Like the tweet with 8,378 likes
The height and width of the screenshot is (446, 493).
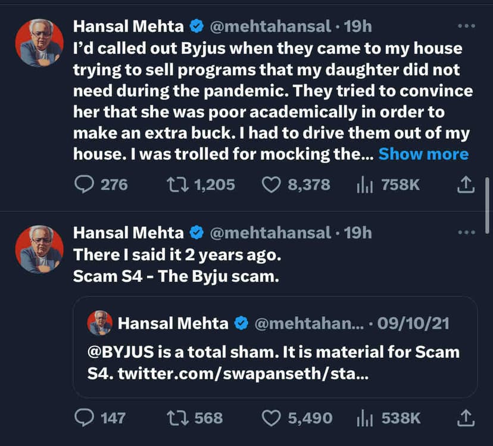[271, 185]
